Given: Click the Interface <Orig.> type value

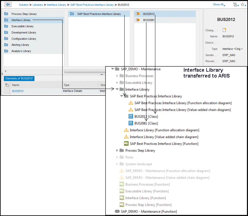Looking at the screenshot, I should [x=232, y=49].
